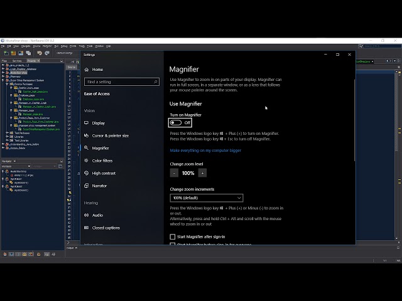Switch to the Services tab
The image size is (402, 301).
point(17,61)
